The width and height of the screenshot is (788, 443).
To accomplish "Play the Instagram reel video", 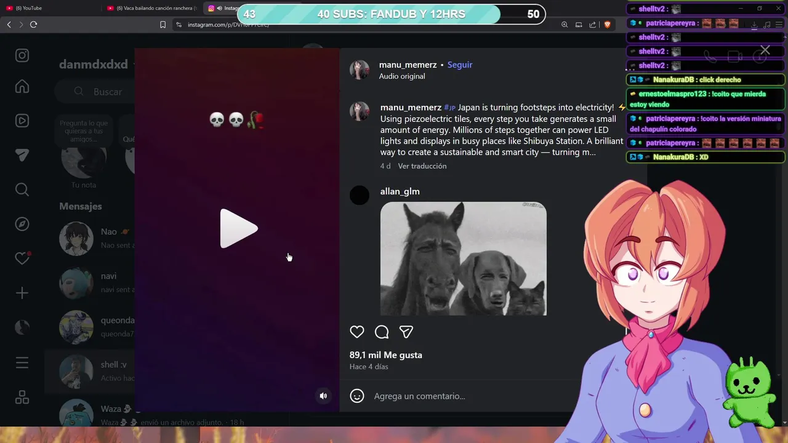I will coord(239,228).
